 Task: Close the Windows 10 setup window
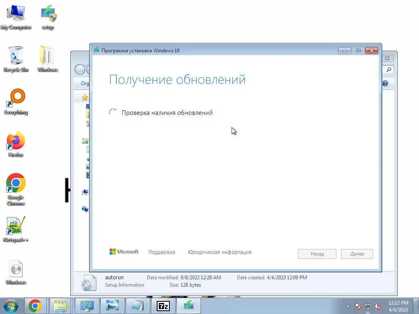tap(372, 50)
